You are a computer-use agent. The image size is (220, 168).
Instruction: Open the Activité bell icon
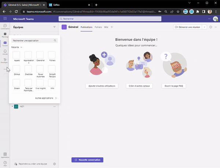5,52
